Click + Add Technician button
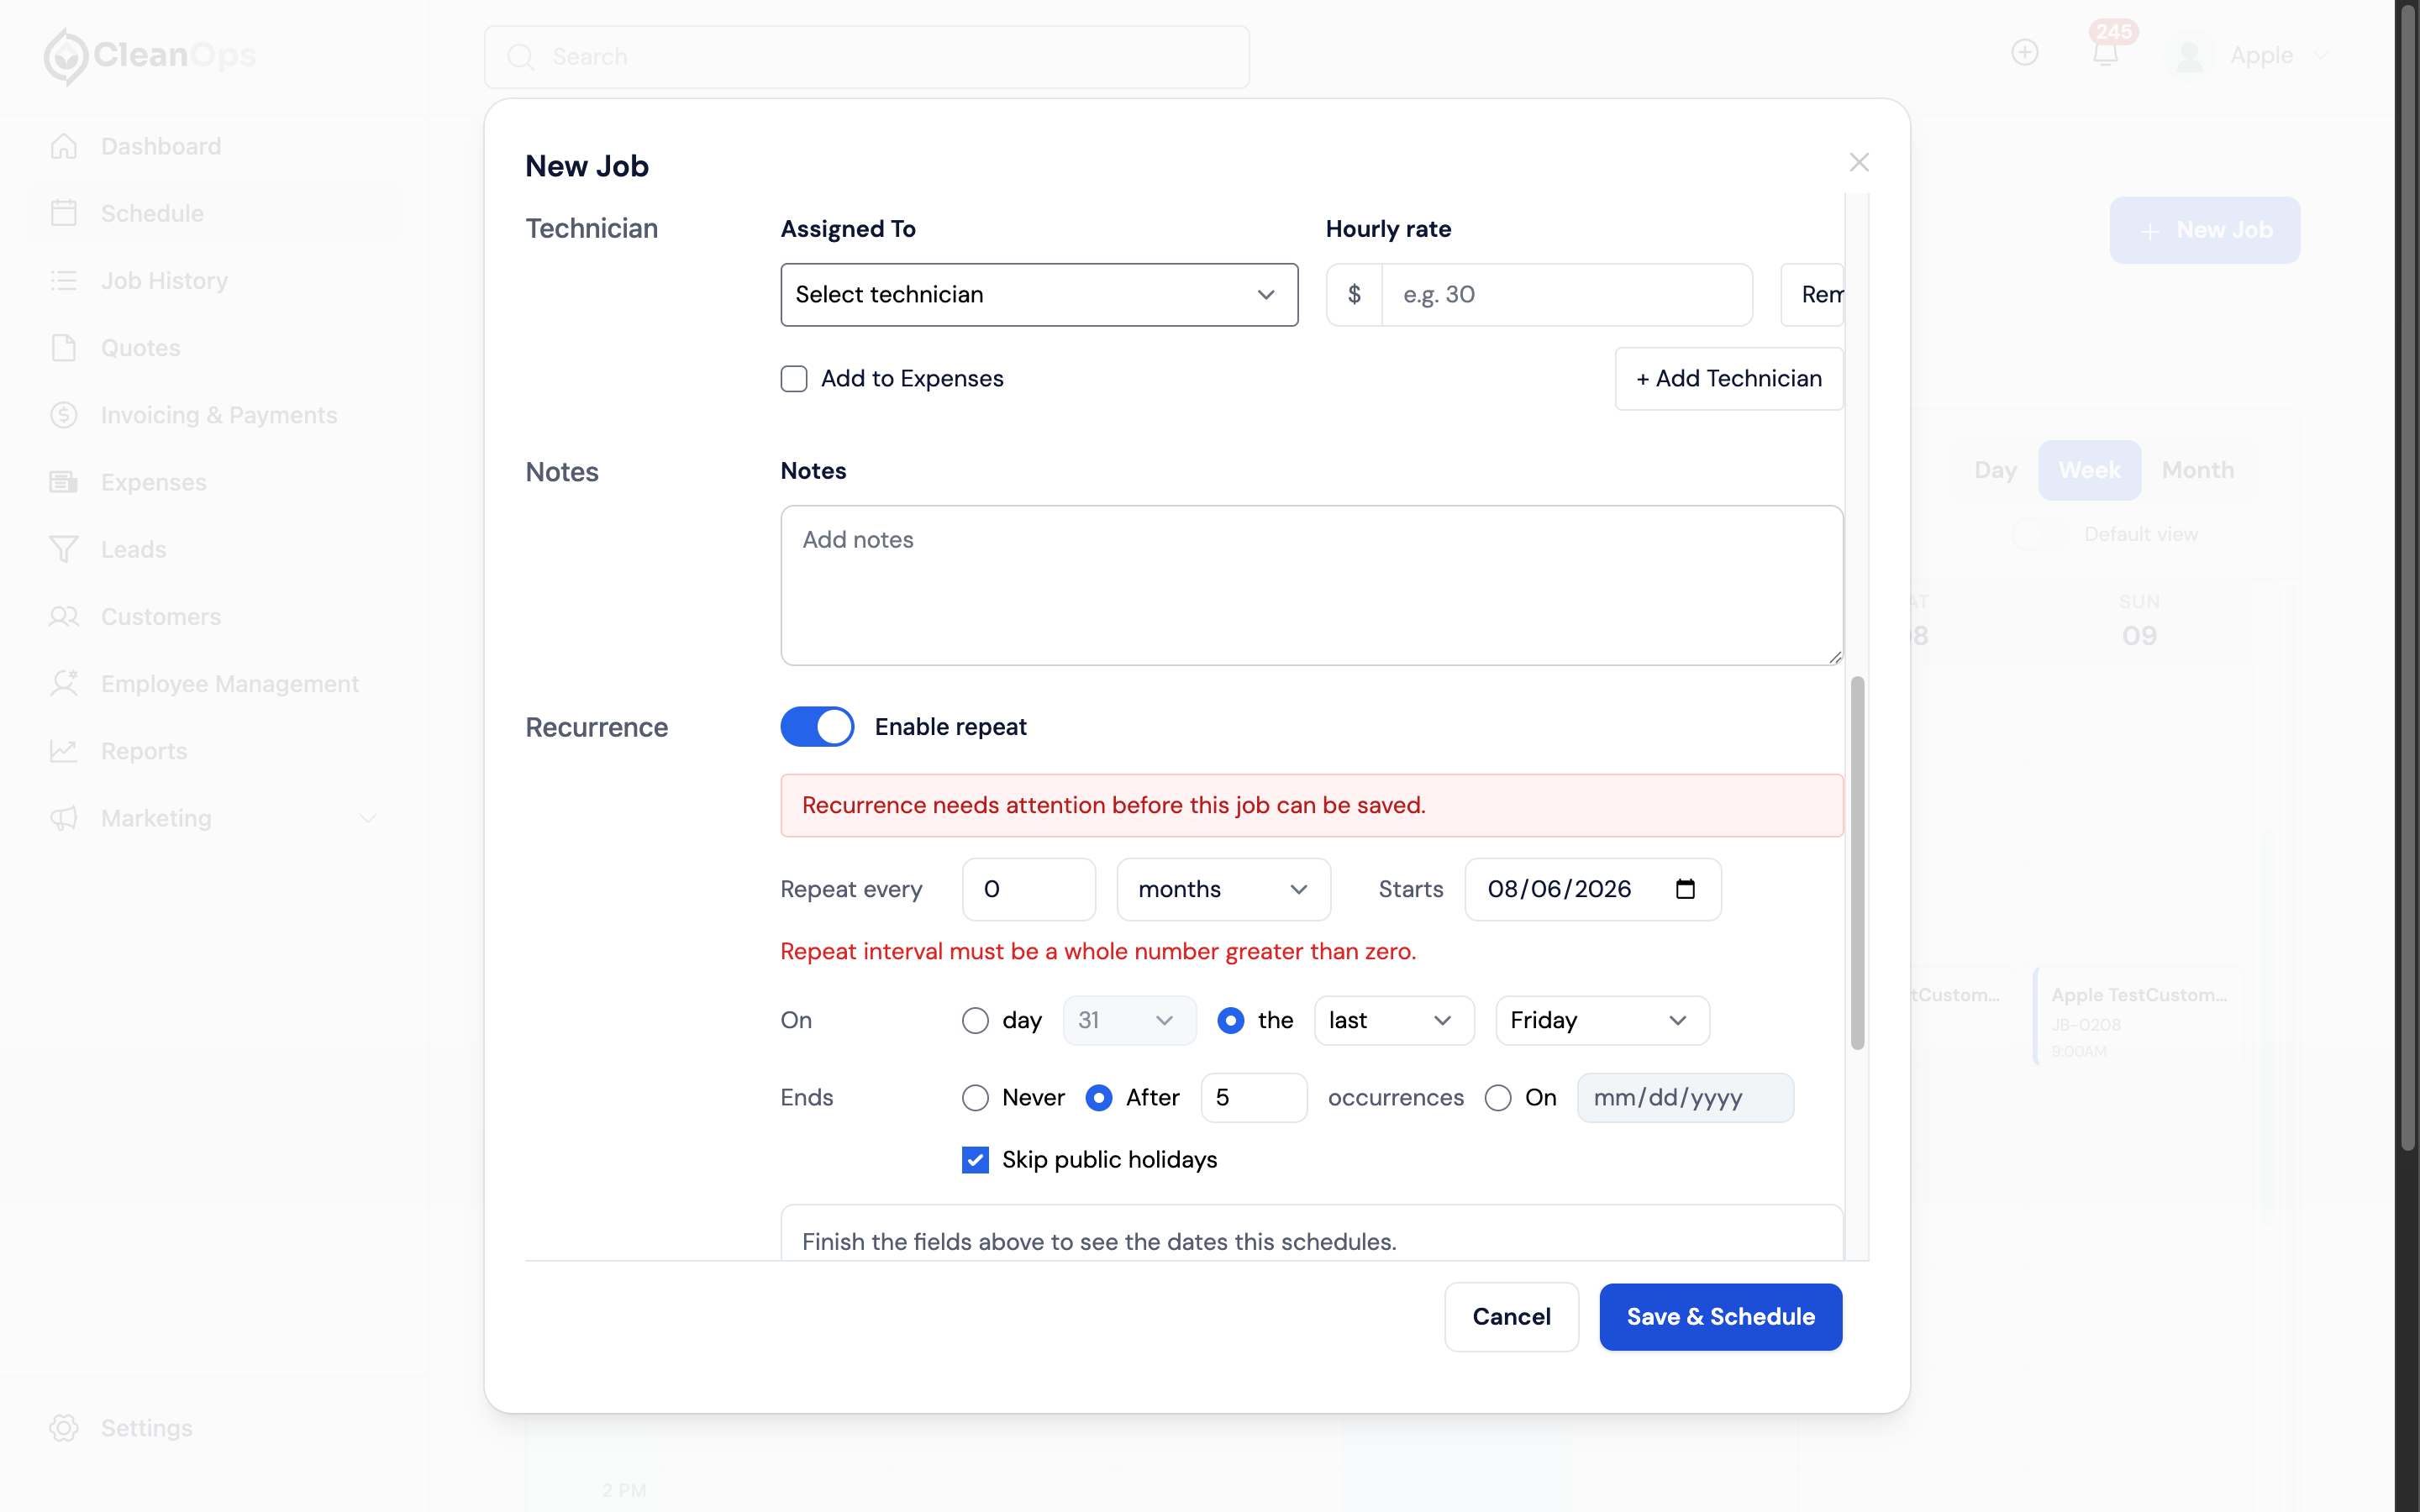Viewport: 2420px width, 1512px height. pos(1728,379)
